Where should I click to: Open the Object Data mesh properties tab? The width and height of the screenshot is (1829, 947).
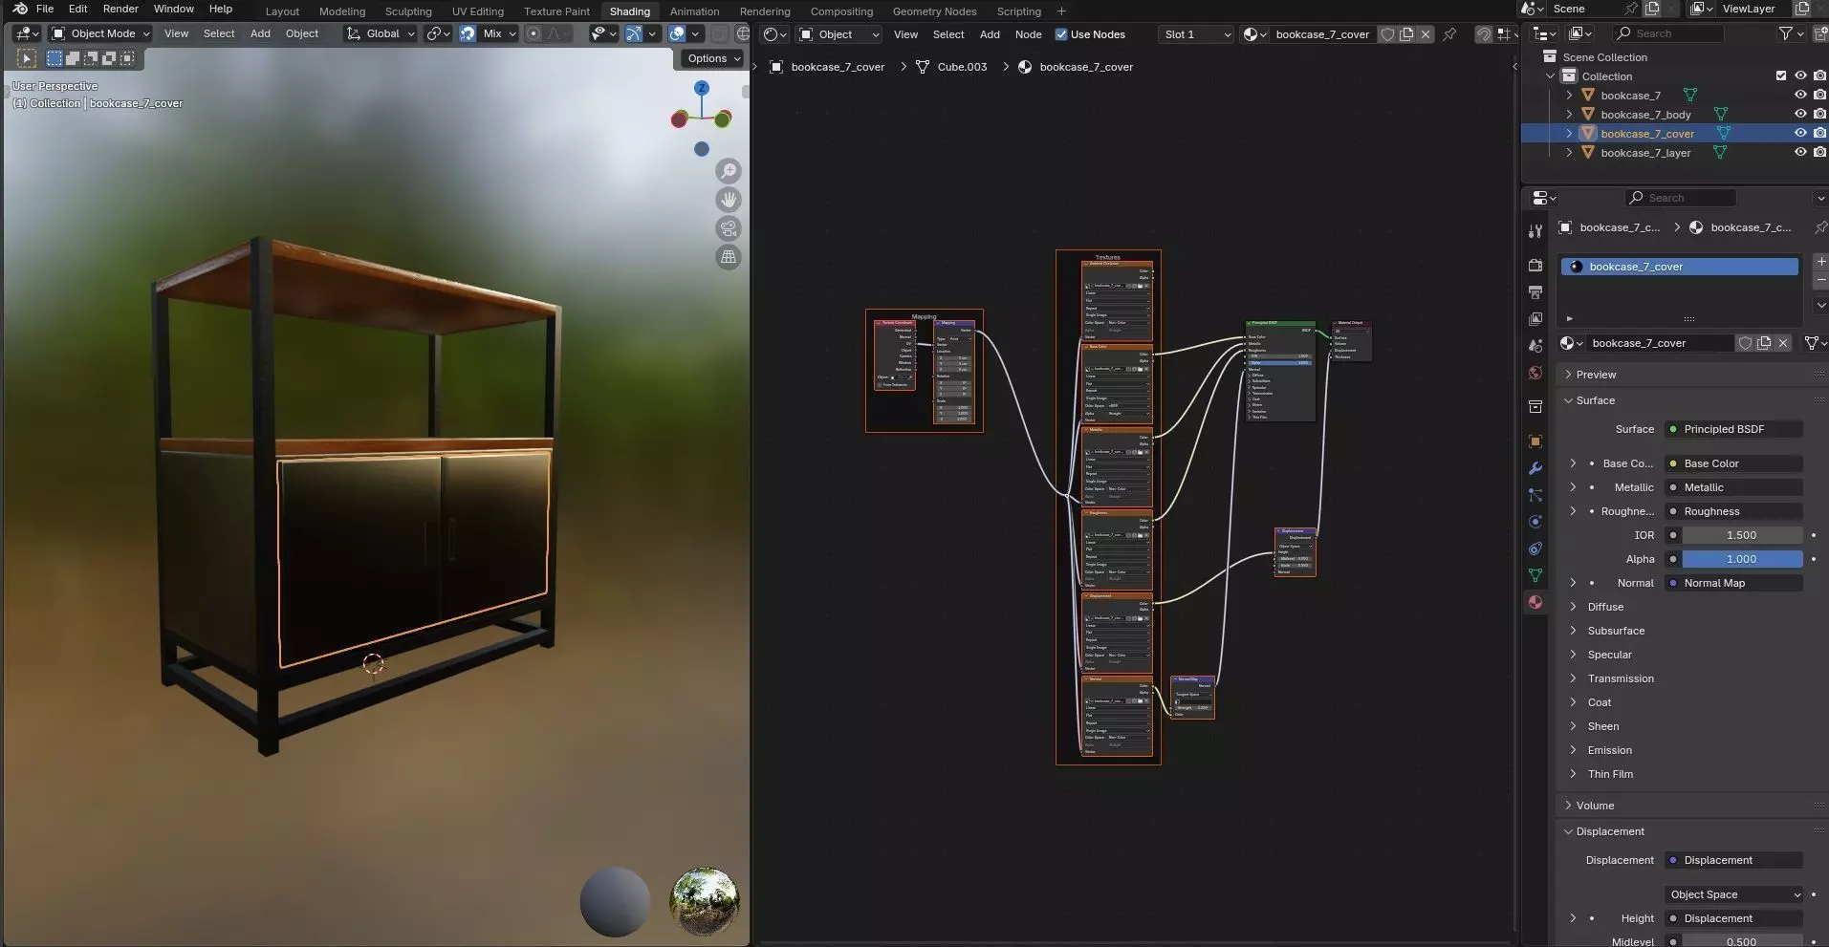click(1535, 575)
